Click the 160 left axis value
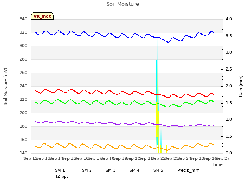Viewport: 246px width, 184px height. [23, 140]
